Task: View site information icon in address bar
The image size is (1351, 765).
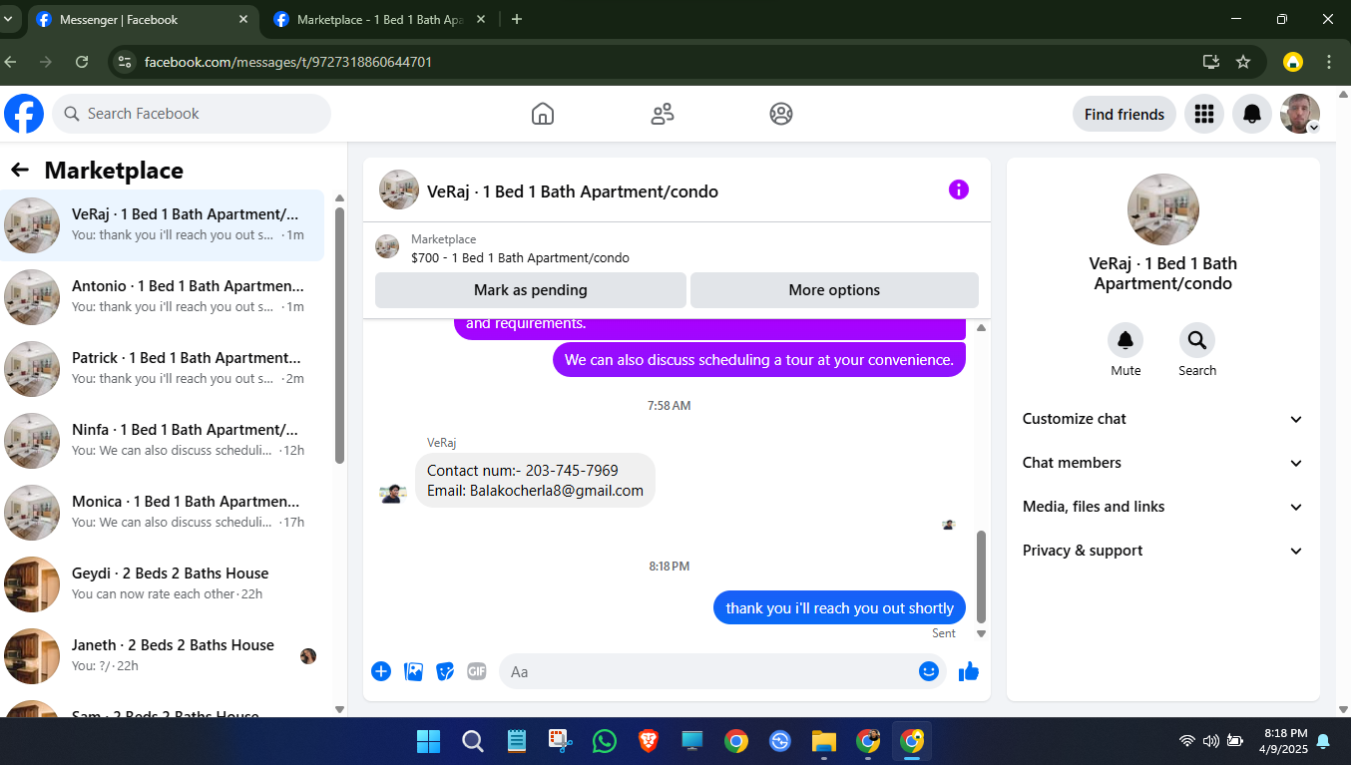Action: 125,62
